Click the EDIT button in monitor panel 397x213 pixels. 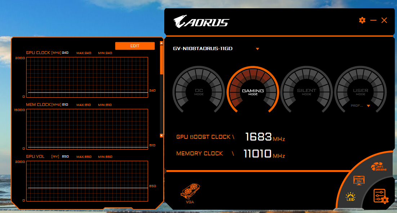click(135, 46)
